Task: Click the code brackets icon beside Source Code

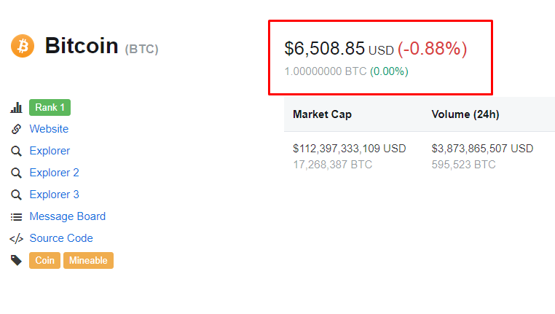Action: [16, 238]
